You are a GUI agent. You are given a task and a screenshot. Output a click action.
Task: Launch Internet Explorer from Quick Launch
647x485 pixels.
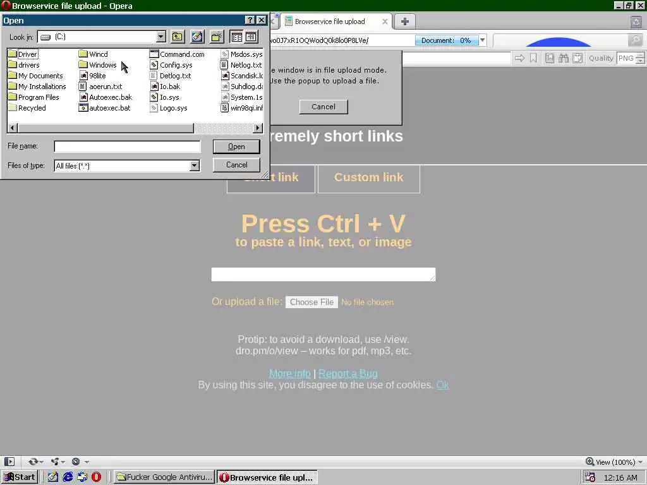(x=68, y=477)
